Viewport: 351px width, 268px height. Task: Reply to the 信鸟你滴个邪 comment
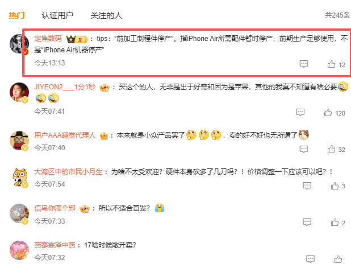307,222
